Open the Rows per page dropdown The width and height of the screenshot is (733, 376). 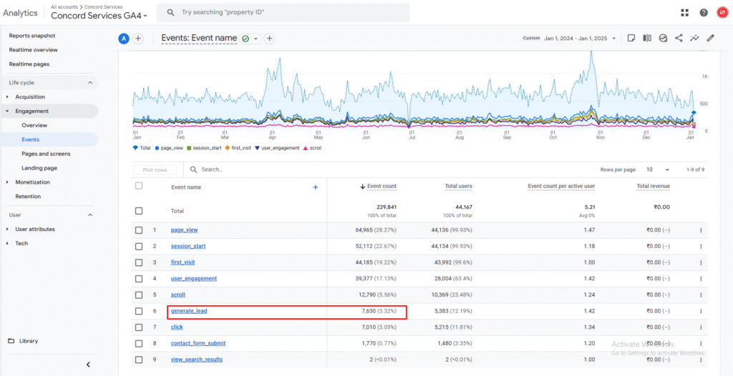pos(659,169)
